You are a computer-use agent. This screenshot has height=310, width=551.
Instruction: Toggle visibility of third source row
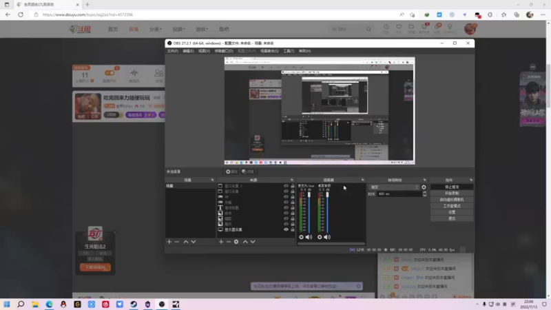pos(286,197)
